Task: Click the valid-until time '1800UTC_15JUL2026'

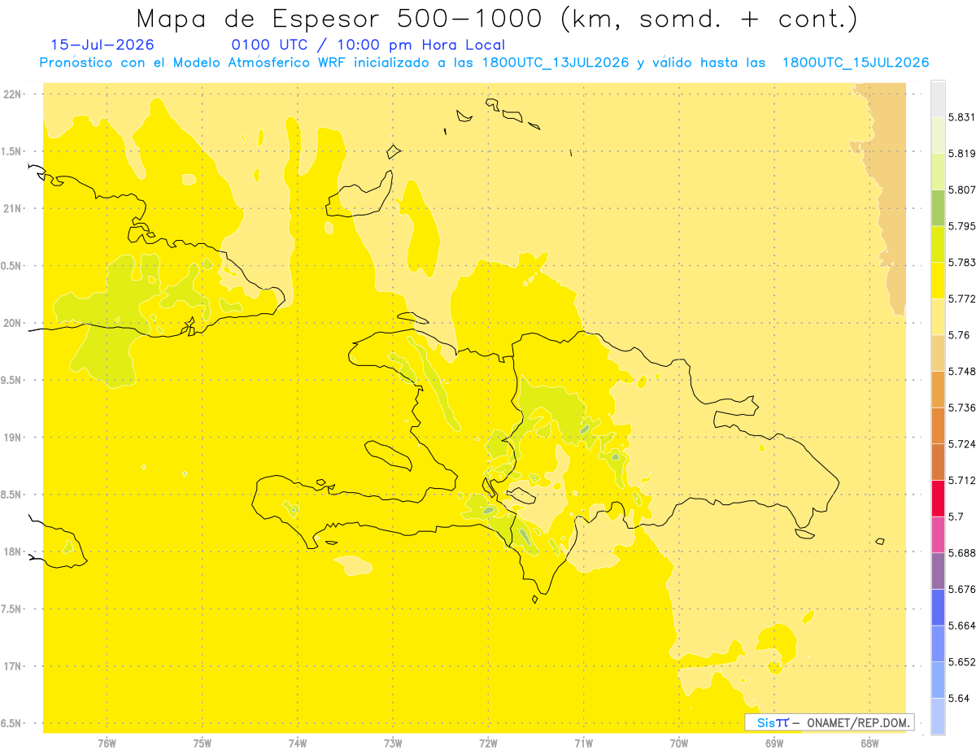Action: coord(855,63)
